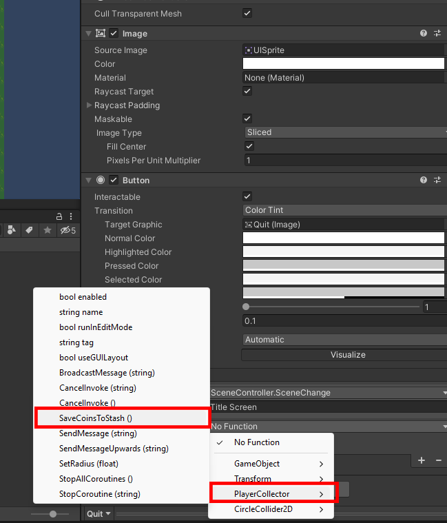Select SetRadius (float) entry
Screen dimensions: 447x523
122,464
